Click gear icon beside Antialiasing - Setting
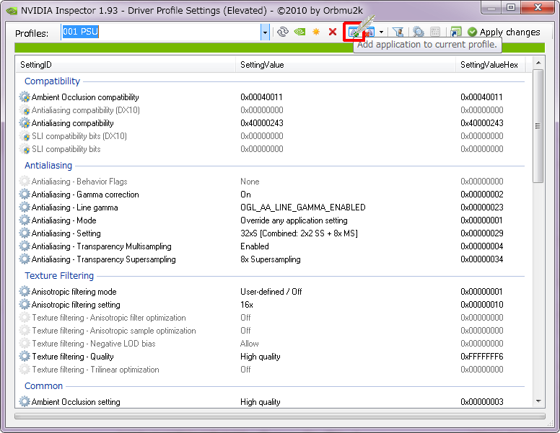 tap(25, 233)
